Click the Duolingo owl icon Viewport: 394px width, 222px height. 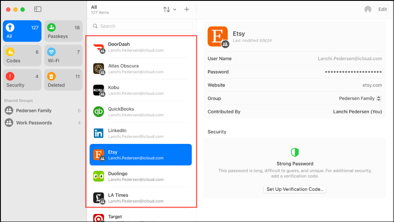tap(98, 176)
